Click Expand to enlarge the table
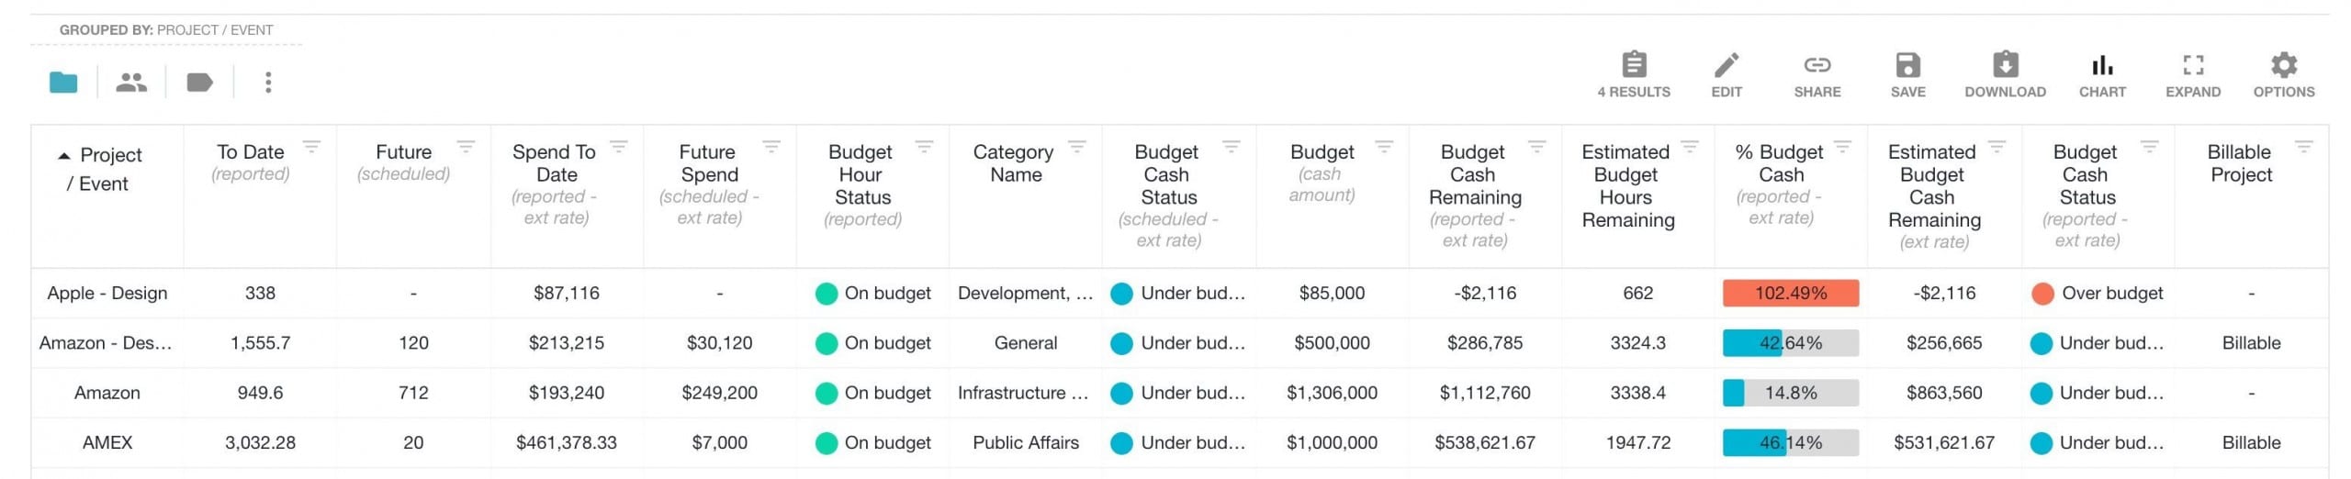 click(2193, 65)
